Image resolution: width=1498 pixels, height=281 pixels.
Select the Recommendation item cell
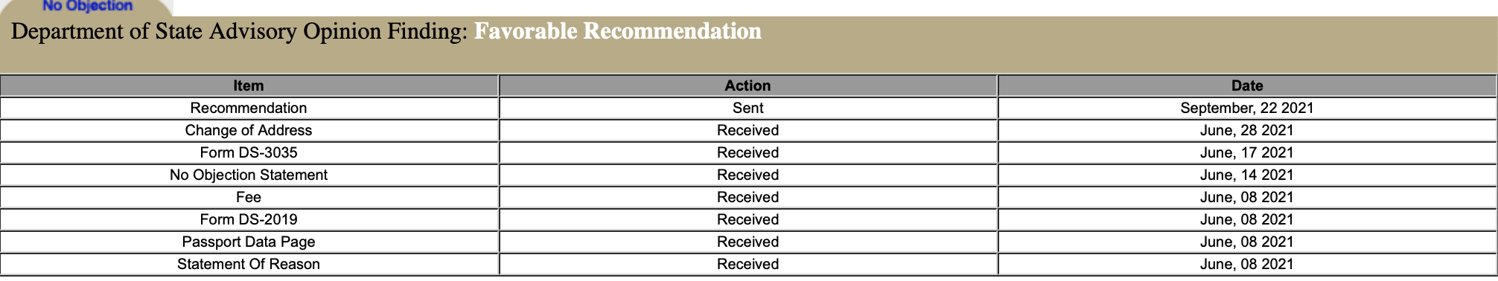click(249, 108)
